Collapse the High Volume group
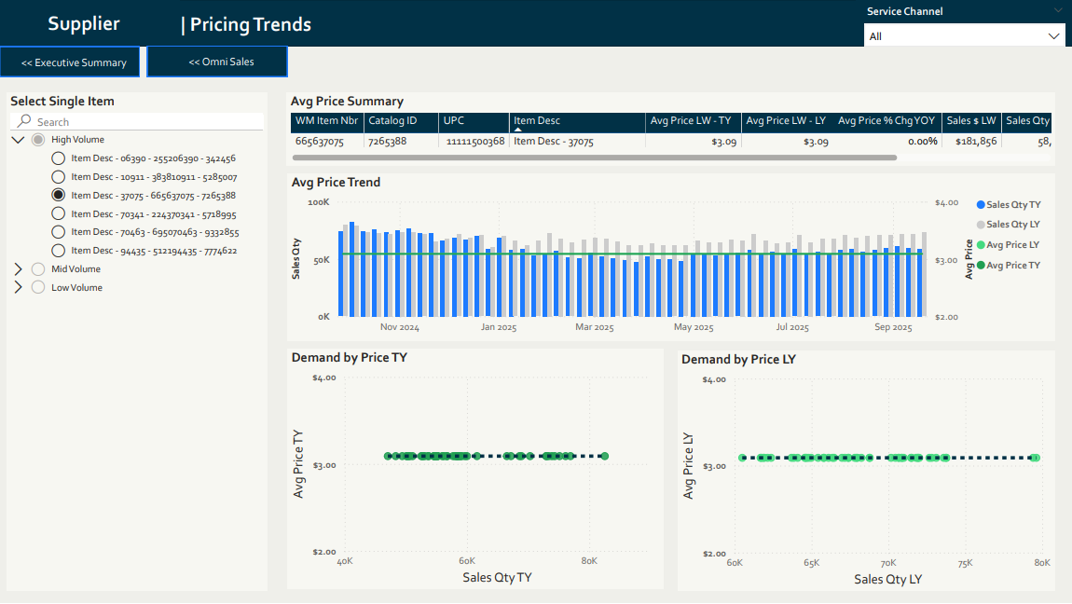Screen dimensions: 1072x604 (17, 138)
